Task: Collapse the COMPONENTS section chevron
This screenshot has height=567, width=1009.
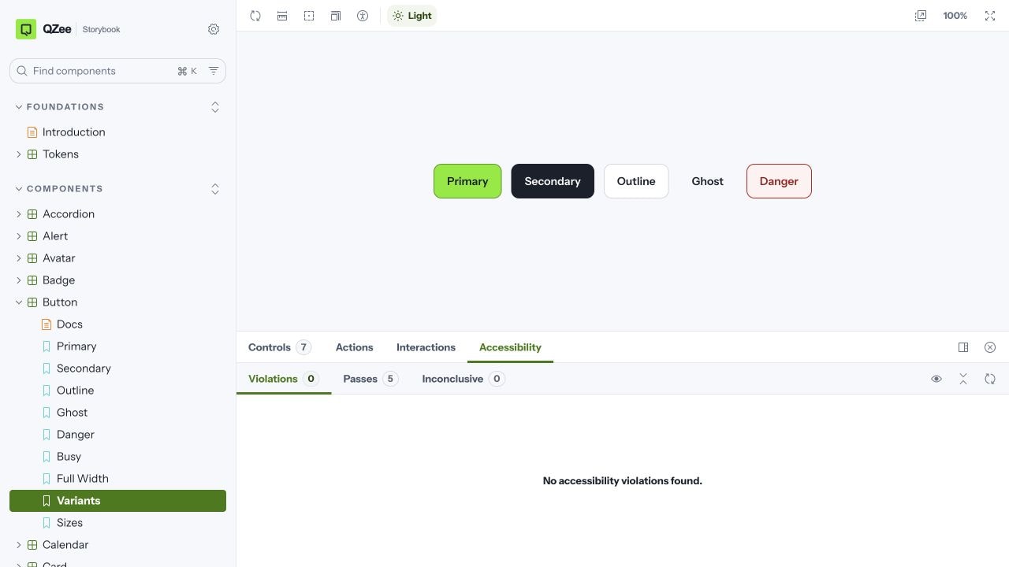Action: (x=19, y=189)
